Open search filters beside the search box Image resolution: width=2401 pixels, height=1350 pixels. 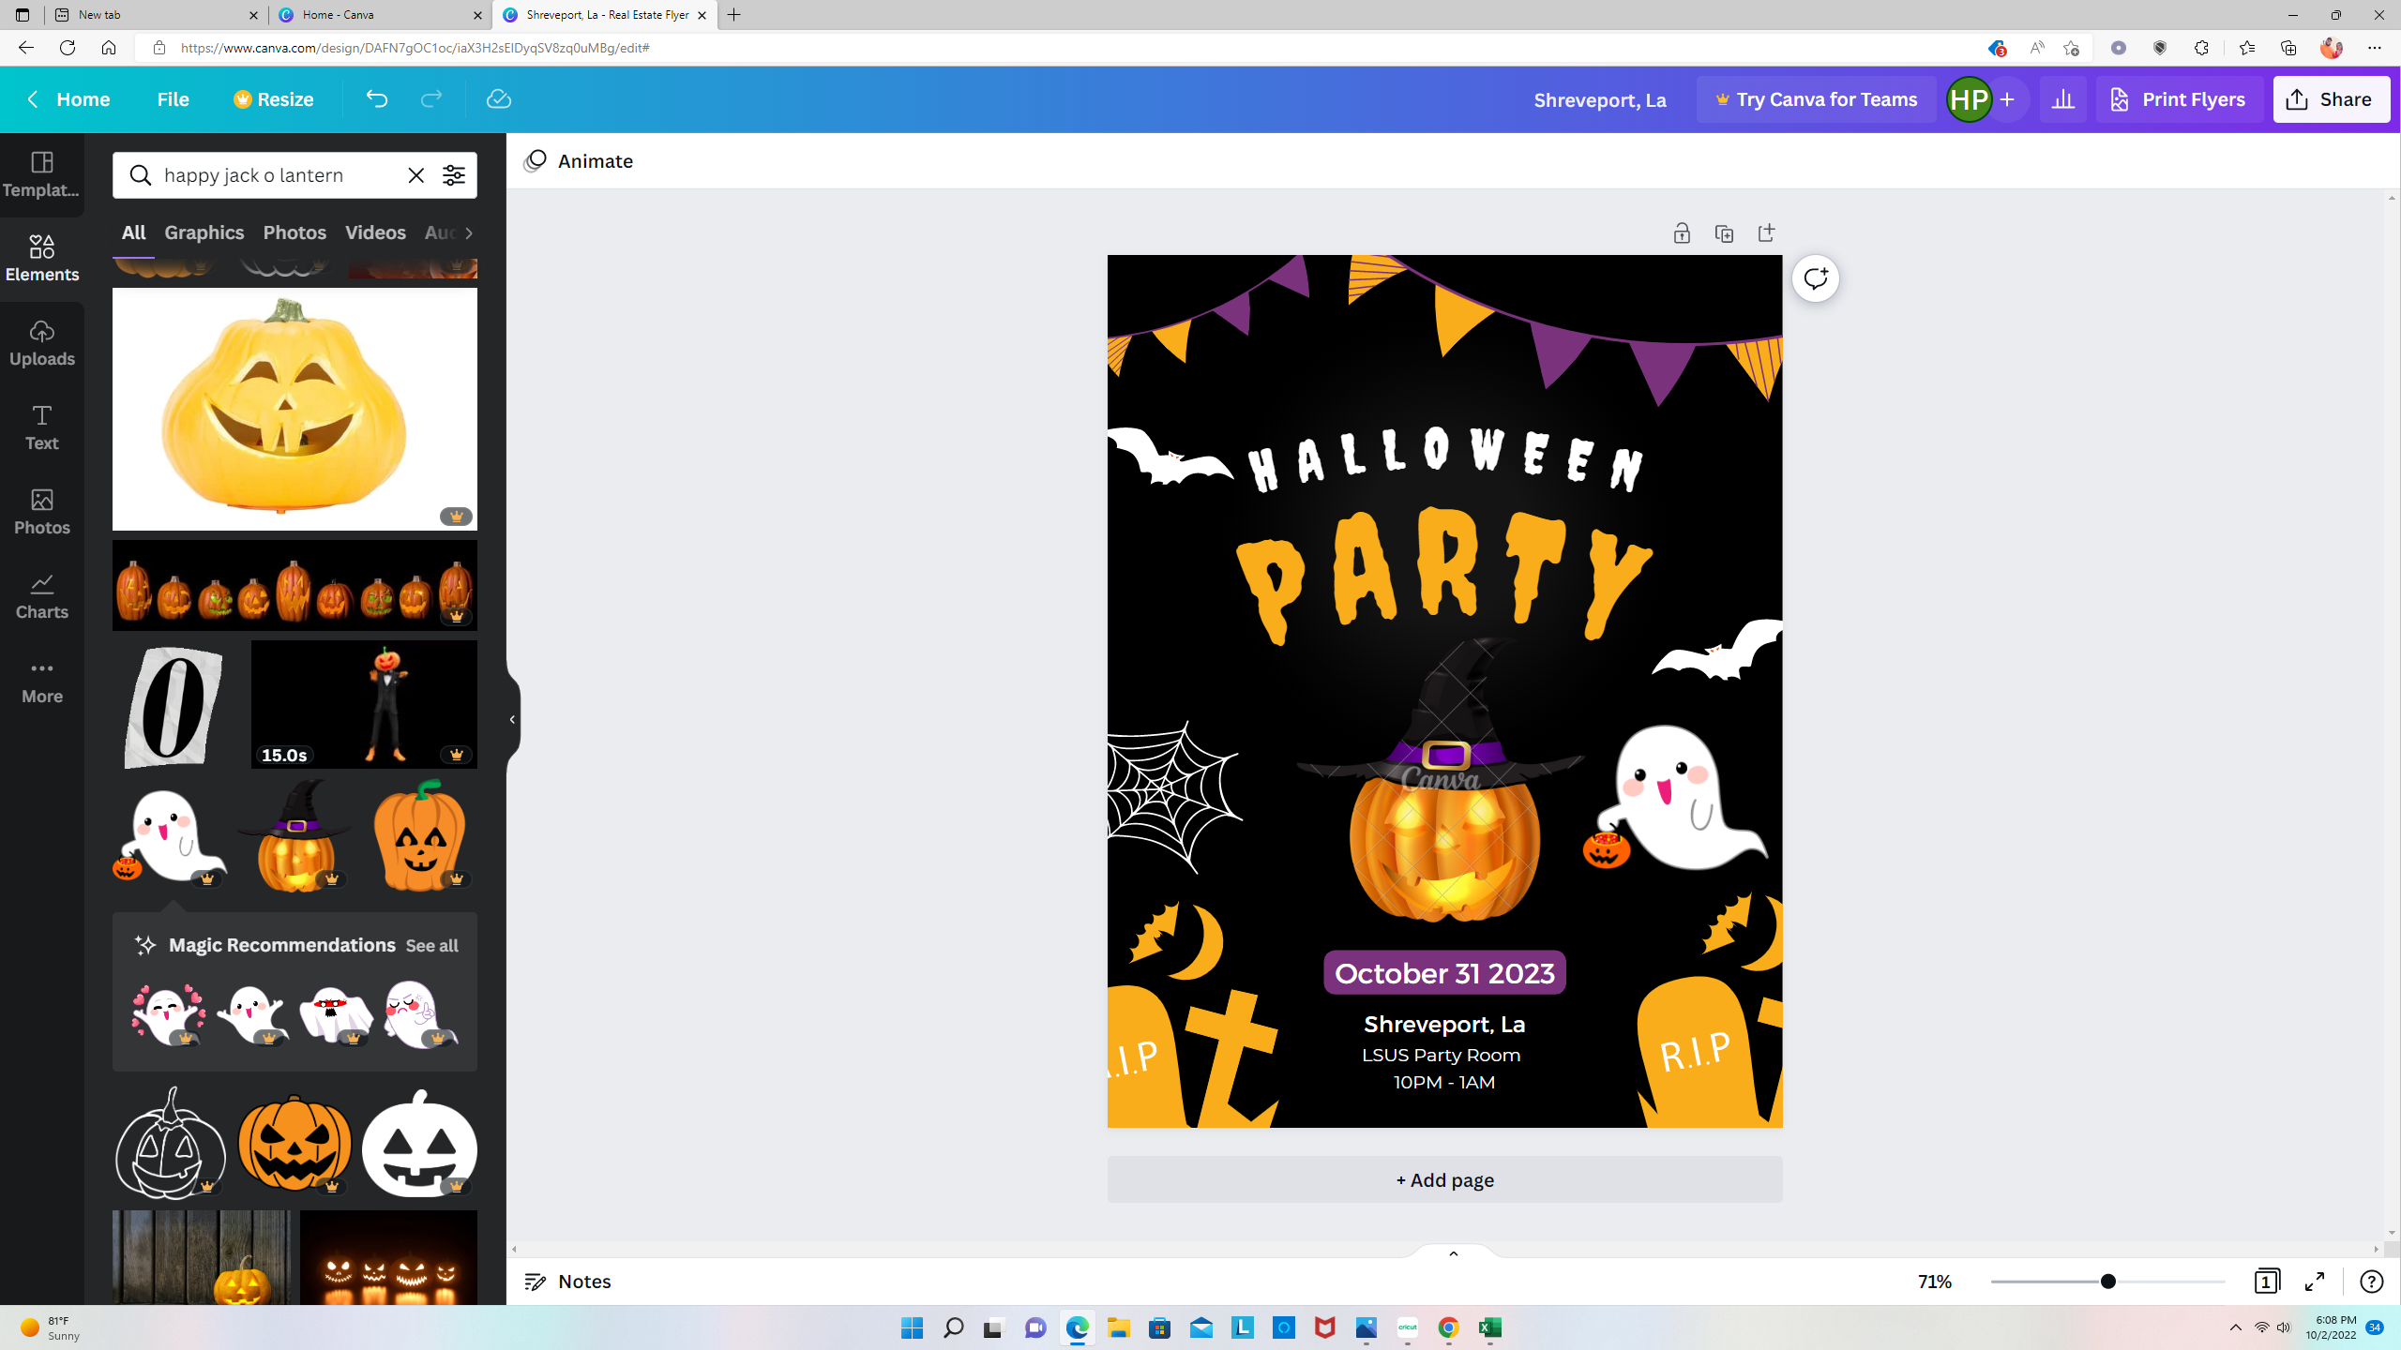coord(454,175)
